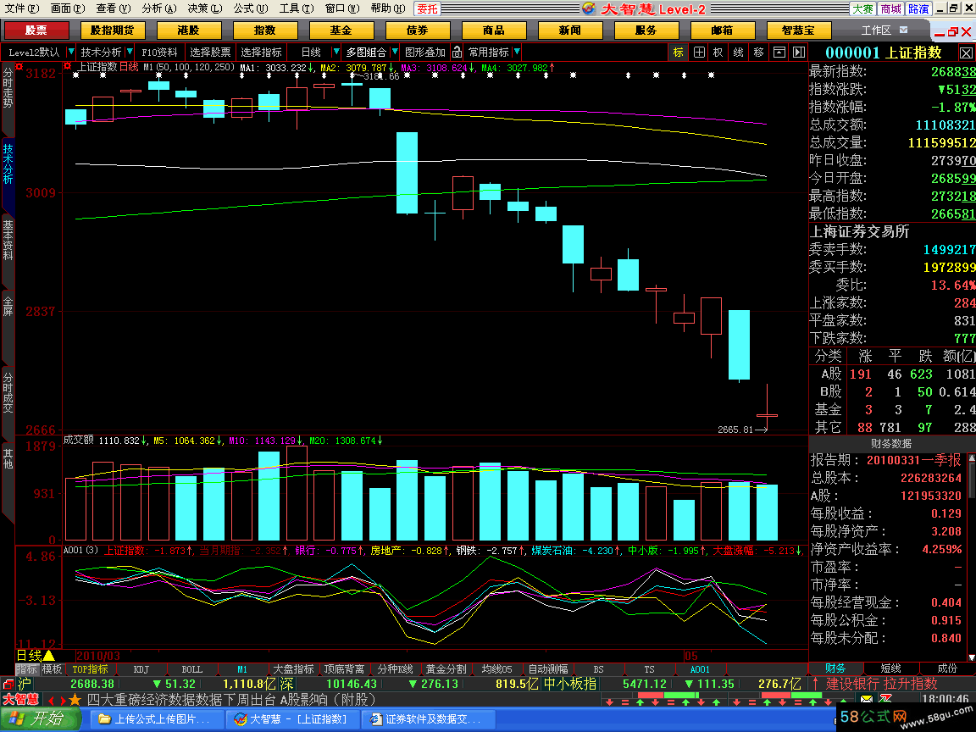The image size is (976, 732).
Task: Select the 顶底背离 indicator tab
Action: (x=344, y=669)
